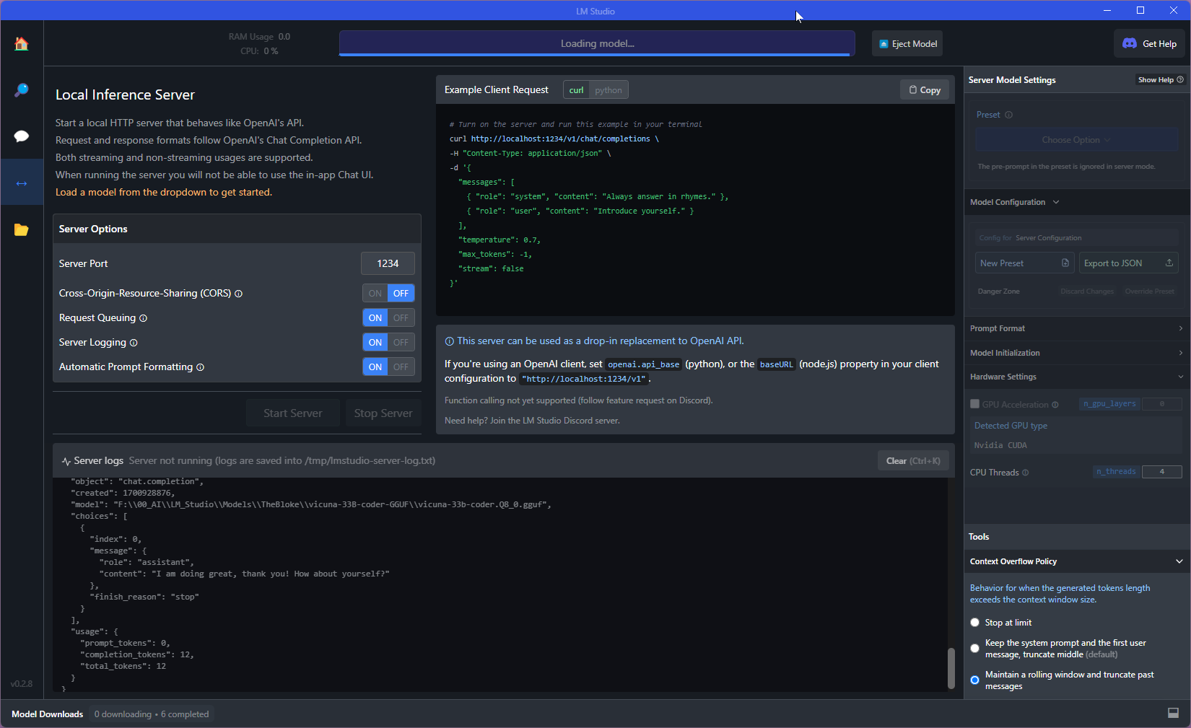Collapse the Context Overflow Policy section

click(1179, 561)
